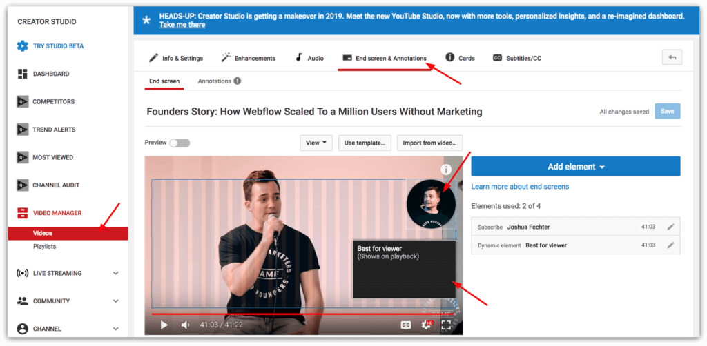
Task: Open the View dropdown
Action: (x=316, y=143)
